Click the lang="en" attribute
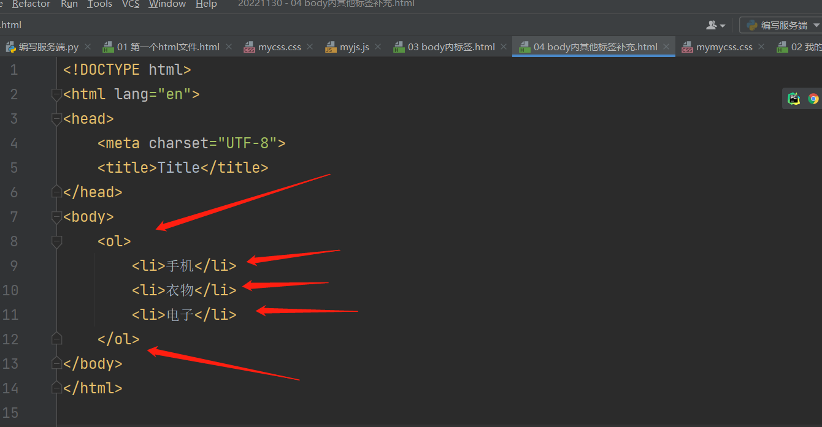The width and height of the screenshot is (822, 427). click(x=153, y=94)
